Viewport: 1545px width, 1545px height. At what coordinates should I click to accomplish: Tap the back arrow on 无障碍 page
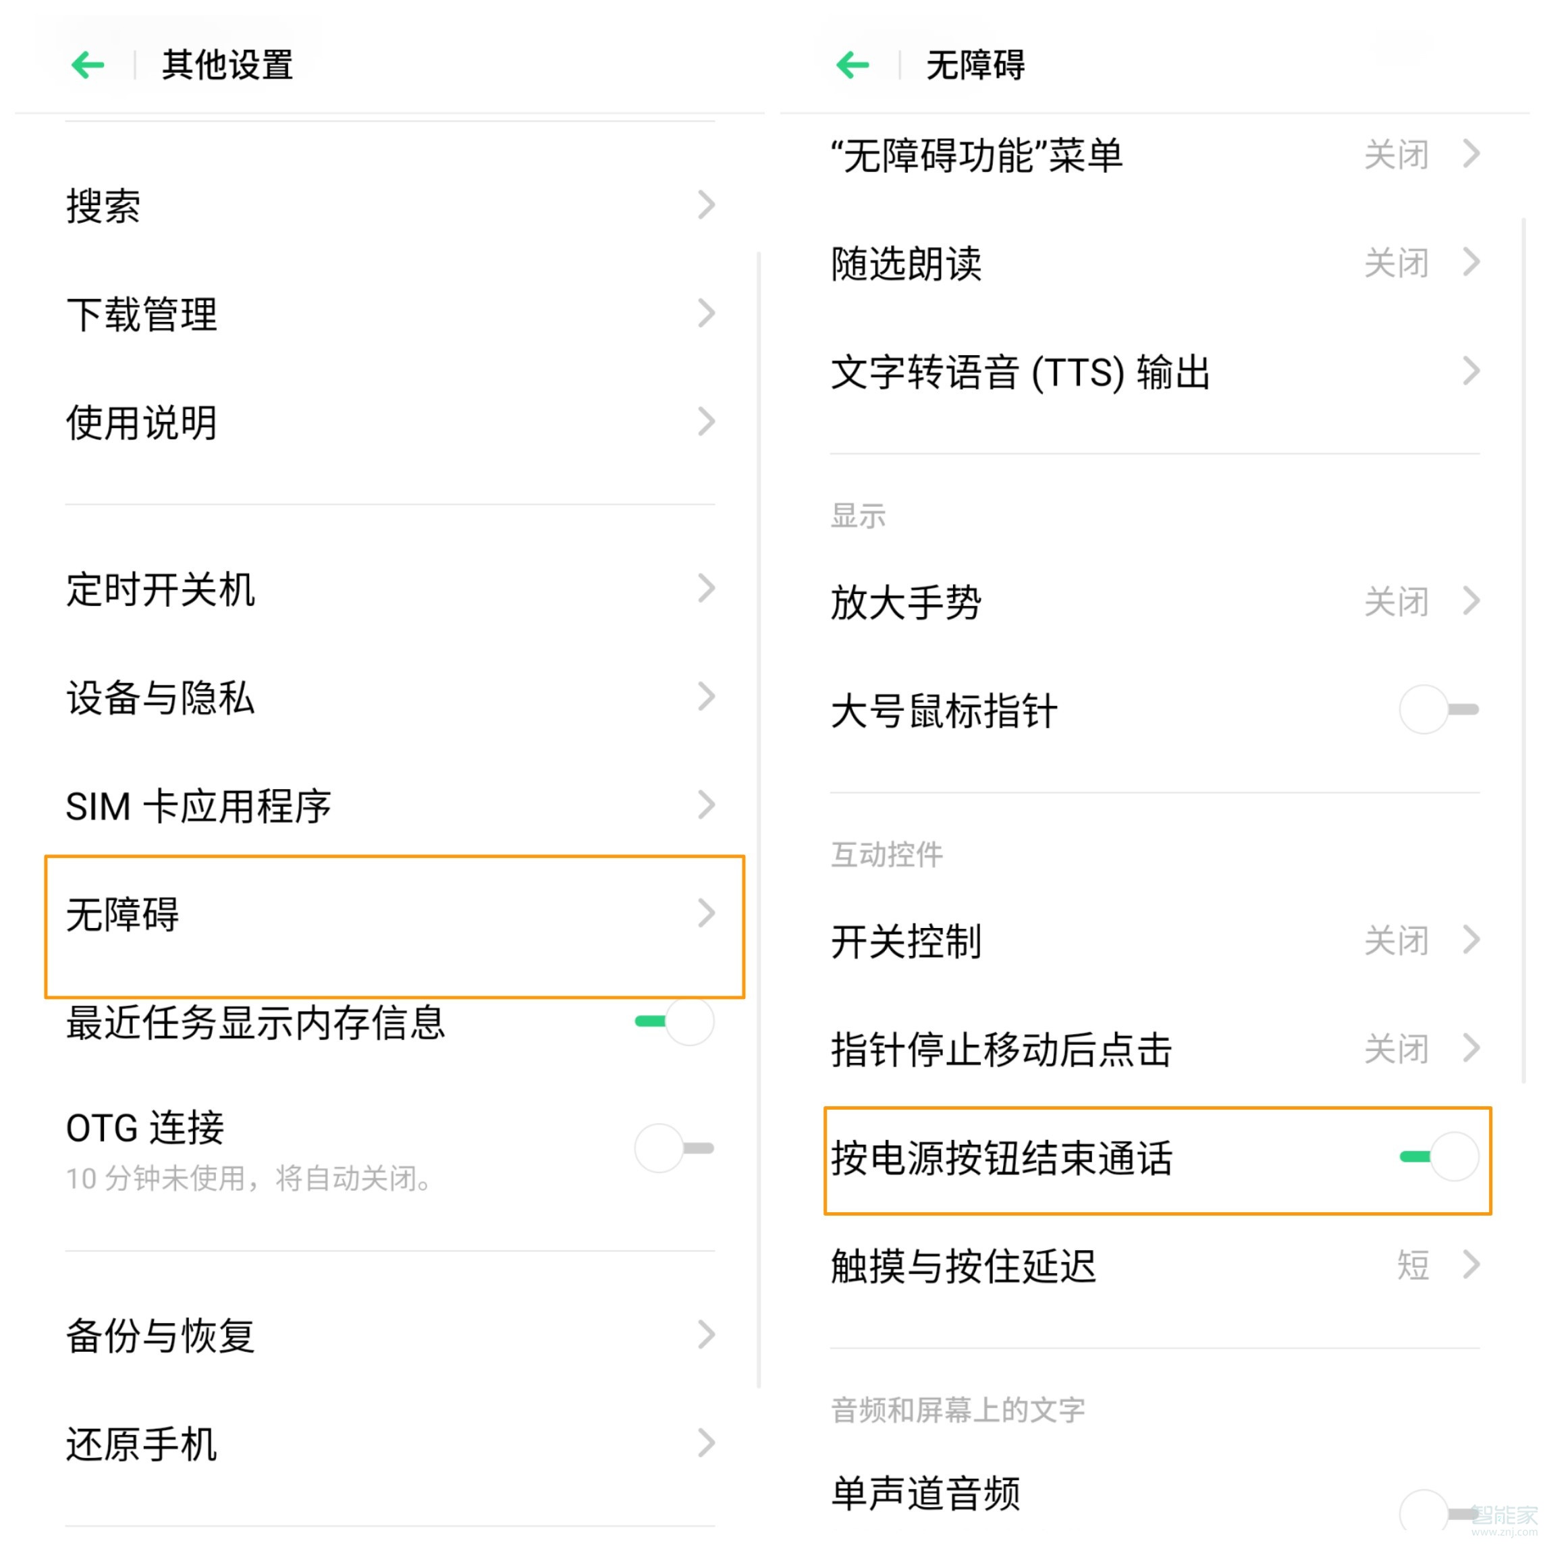[851, 65]
